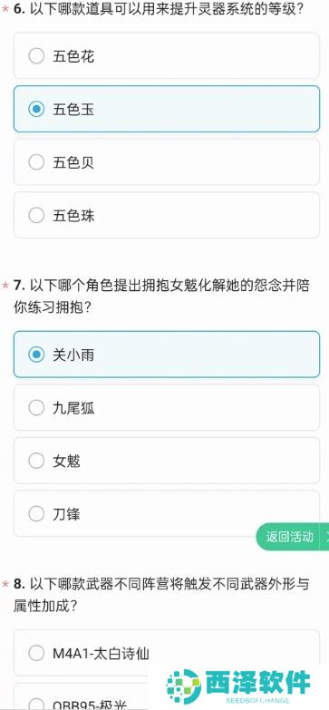Select the QBB95-极光 radio option
This screenshot has height=710, width=329.
(36, 705)
